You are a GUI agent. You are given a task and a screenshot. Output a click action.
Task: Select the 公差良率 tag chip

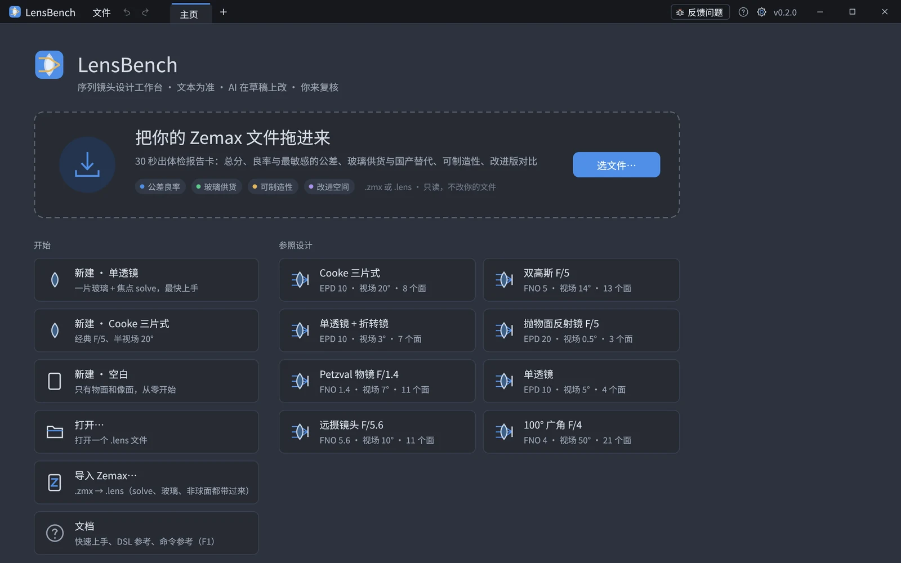point(160,187)
